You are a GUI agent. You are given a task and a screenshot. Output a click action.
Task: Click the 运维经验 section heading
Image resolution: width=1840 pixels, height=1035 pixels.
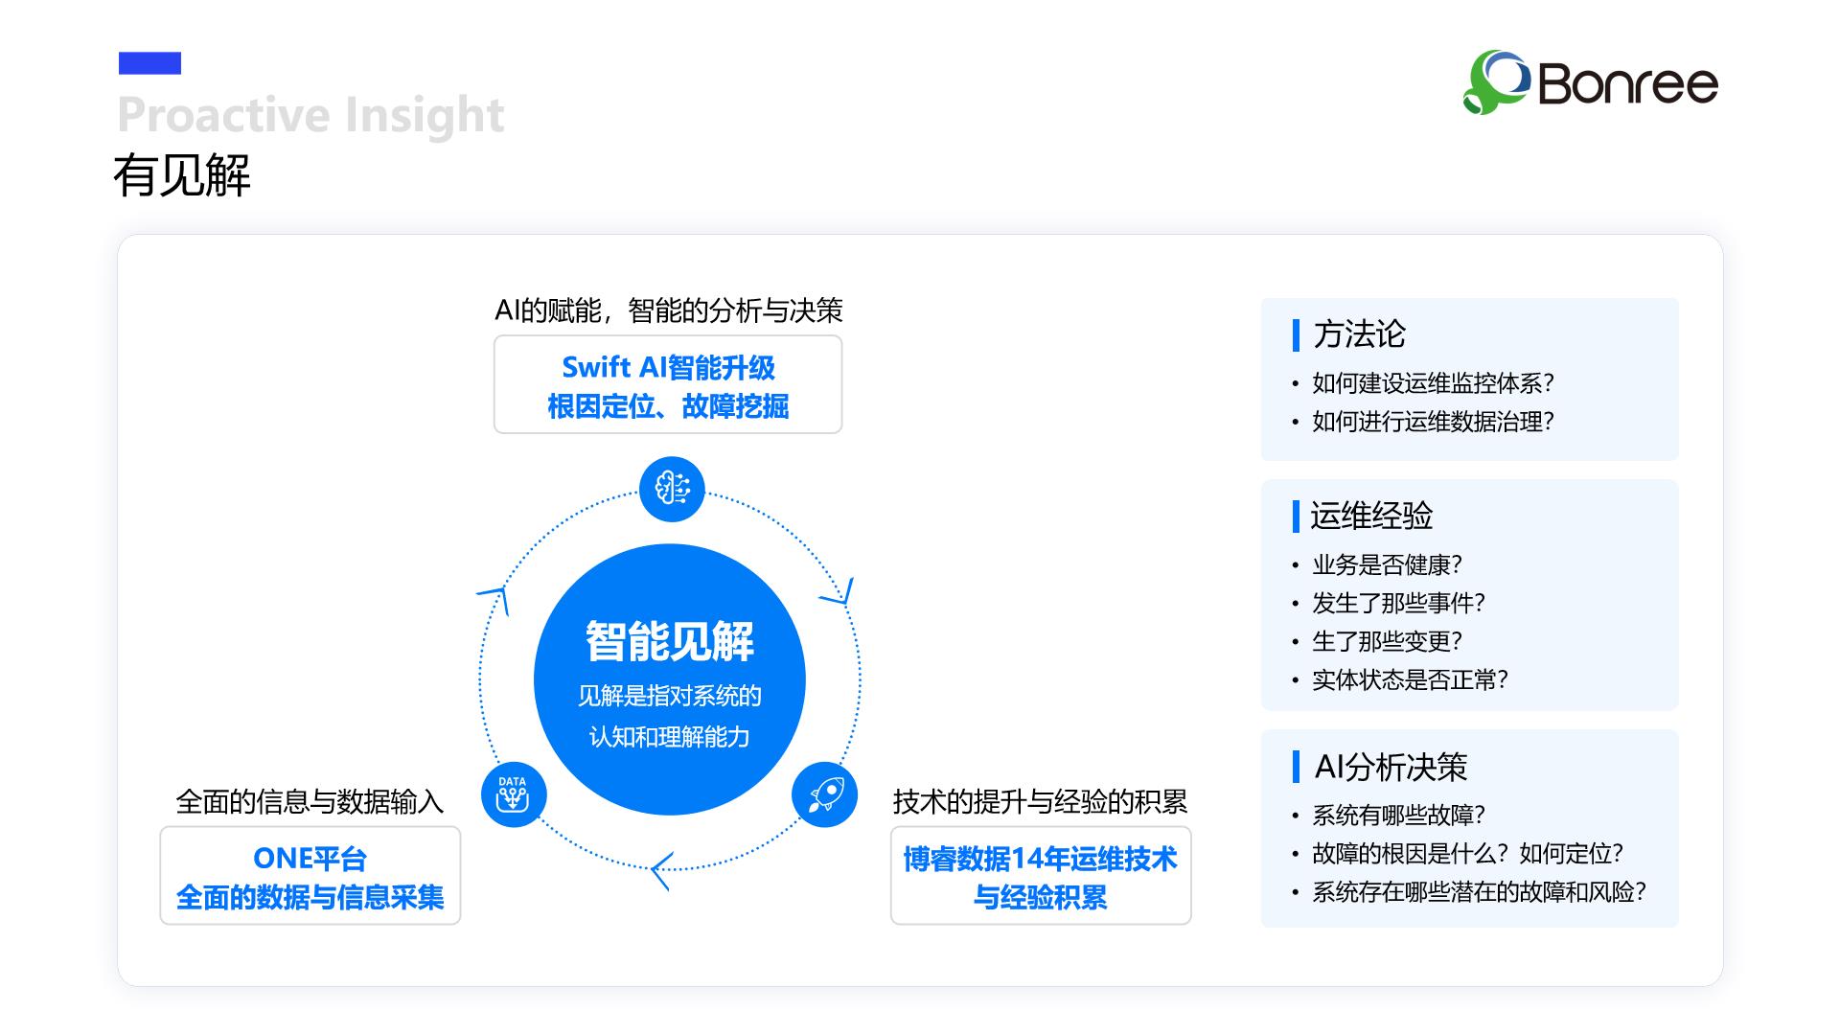point(1370,516)
